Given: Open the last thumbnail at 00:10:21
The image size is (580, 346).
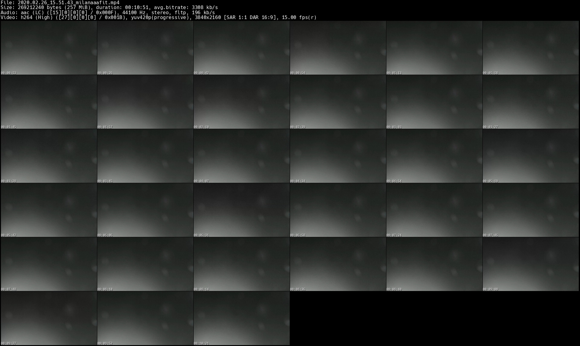Looking at the screenshot, I should coord(241,318).
